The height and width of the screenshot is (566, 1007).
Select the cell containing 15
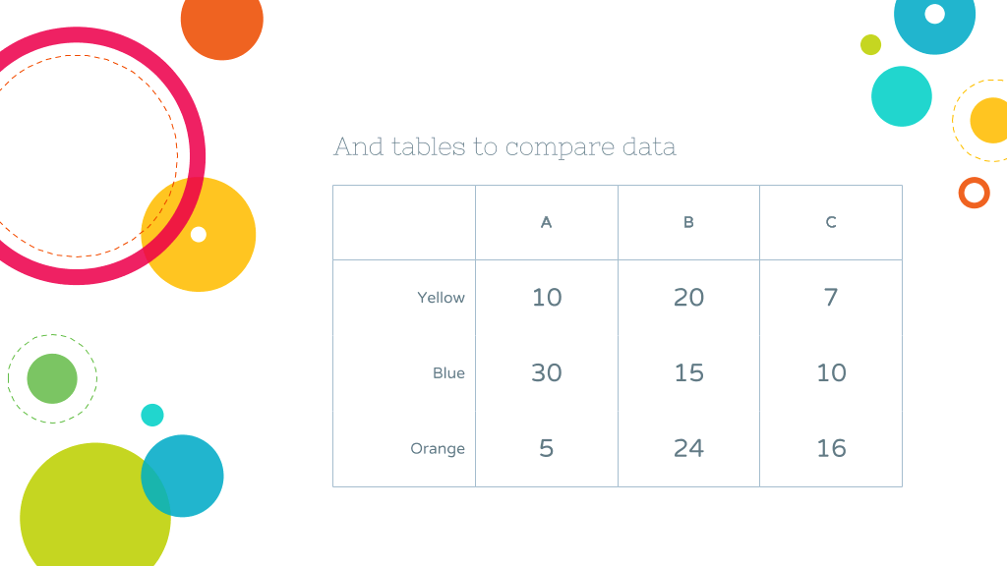[x=688, y=373]
